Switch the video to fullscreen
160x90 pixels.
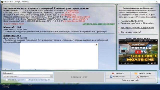coord(155,63)
